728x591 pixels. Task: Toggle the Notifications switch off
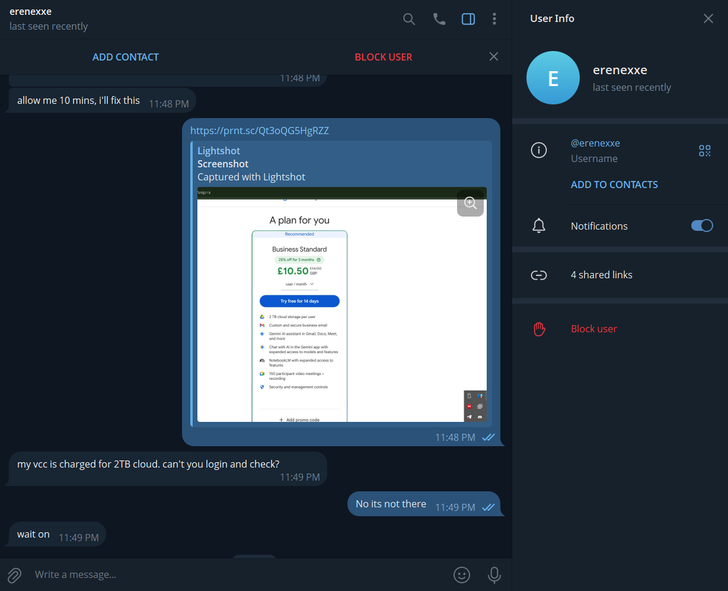[702, 225]
